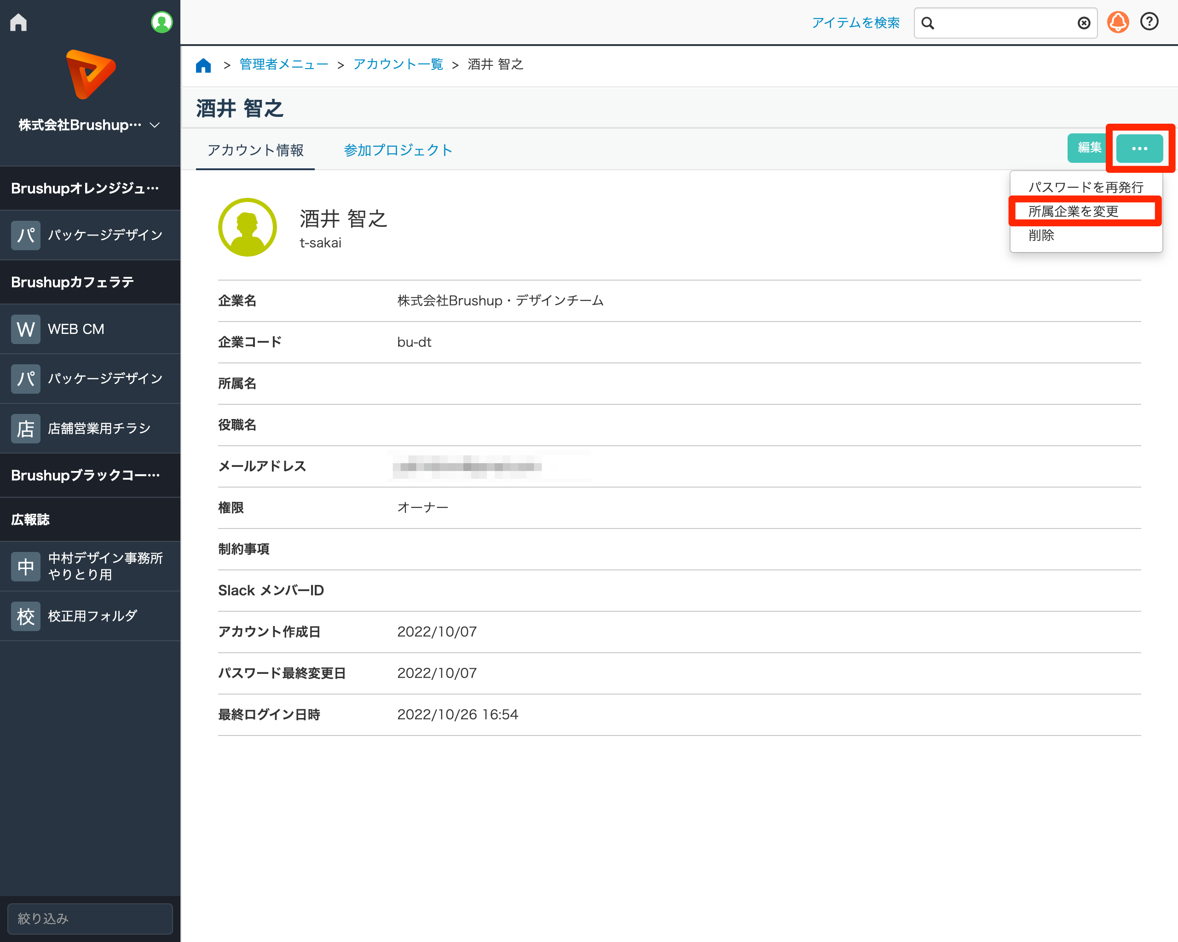This screenshot has width=1178, height=942.
Task: Click the blurred email address value
Action: [467, 467]
